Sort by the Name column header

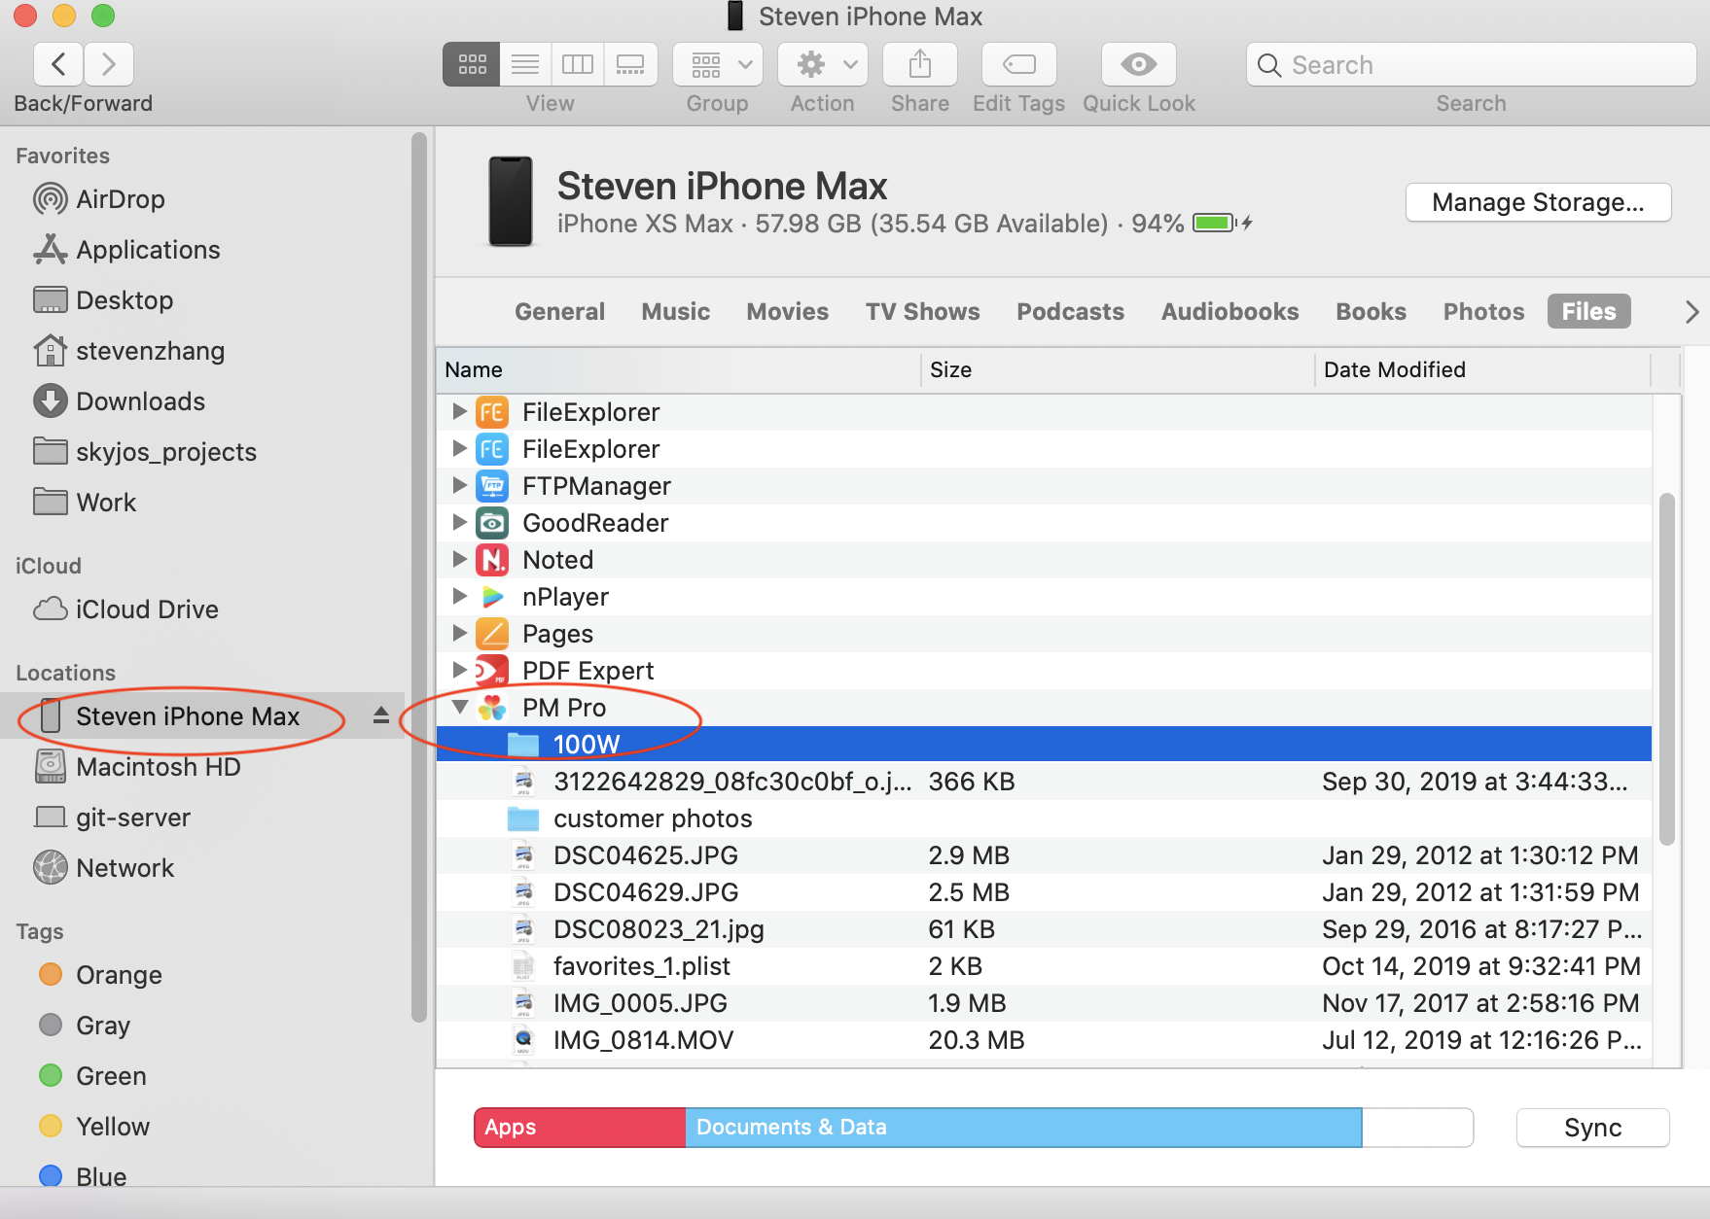pyautogui.click(x=678, y=369)
